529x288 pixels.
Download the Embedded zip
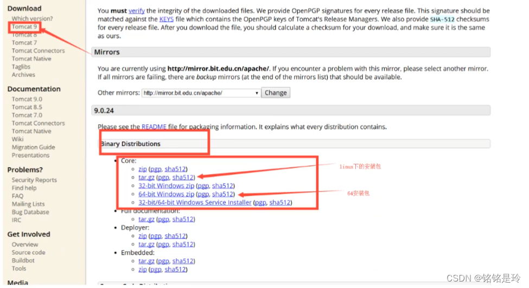point(142,270)
